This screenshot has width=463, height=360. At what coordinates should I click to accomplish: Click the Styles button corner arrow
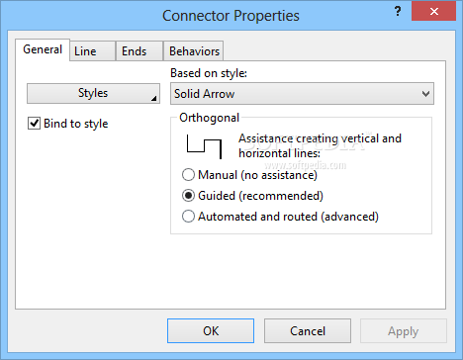(x=154, y=98)
